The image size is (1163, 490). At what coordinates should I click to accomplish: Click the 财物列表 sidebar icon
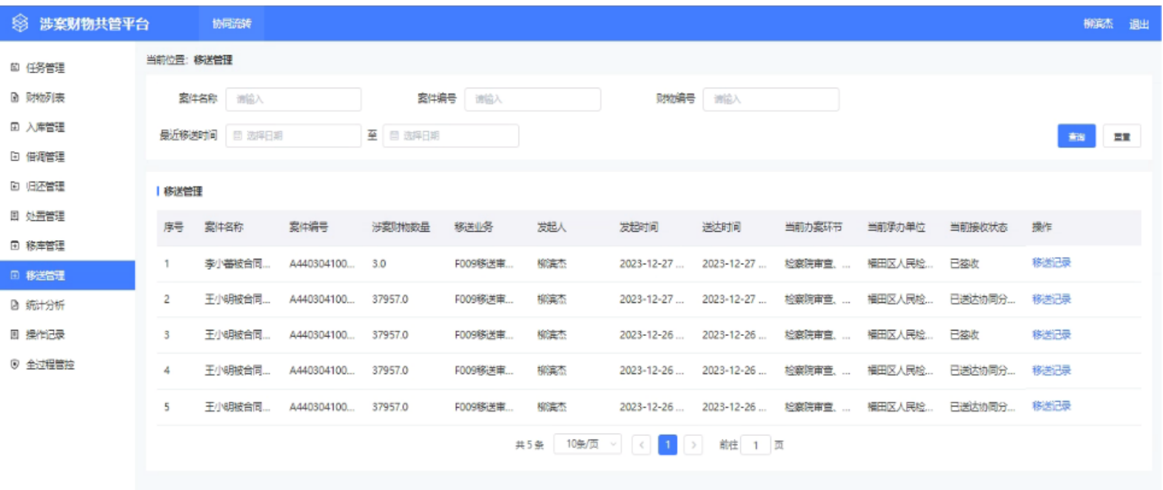click(x=15, y=97)
